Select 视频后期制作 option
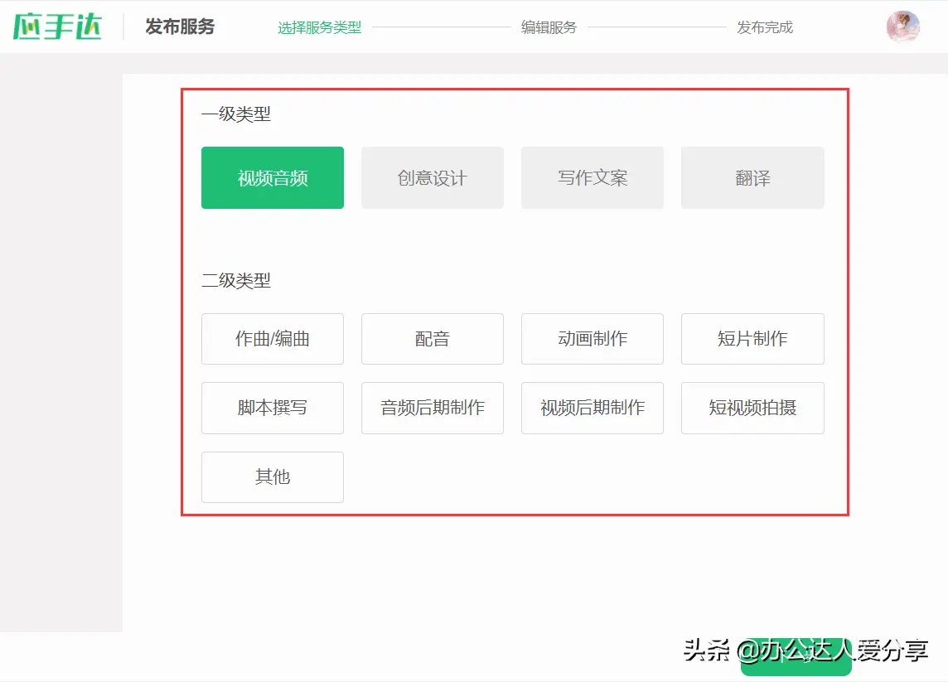This screenshot has width=948, height=682. [592, 408]
